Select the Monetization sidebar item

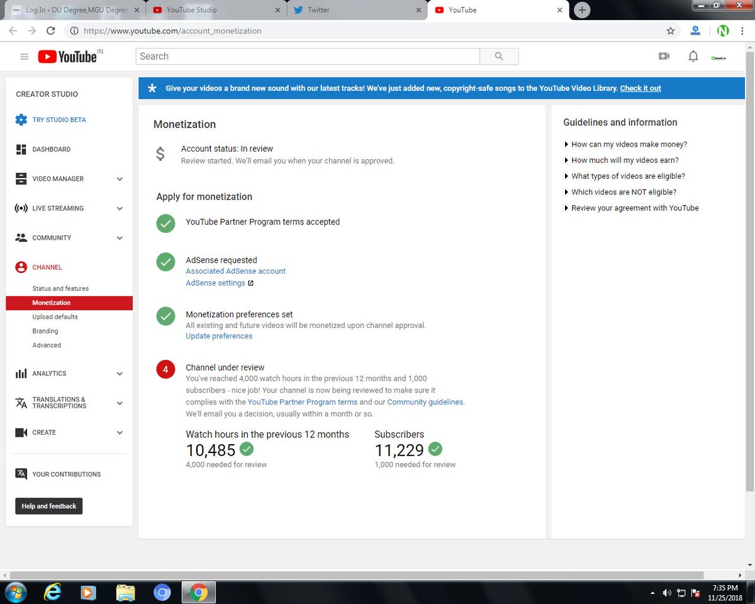coord(69,303)
